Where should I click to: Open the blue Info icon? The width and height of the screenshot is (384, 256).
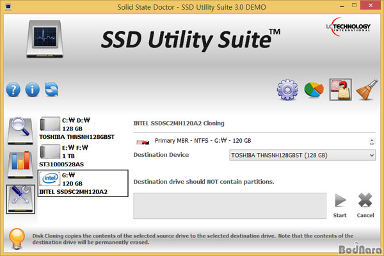pyautogui.click(x=33, y=90)
